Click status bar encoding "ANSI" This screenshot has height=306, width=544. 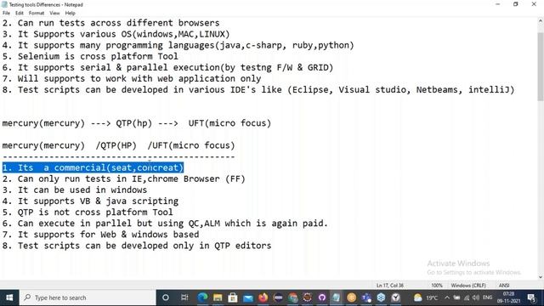pos(504,286)
